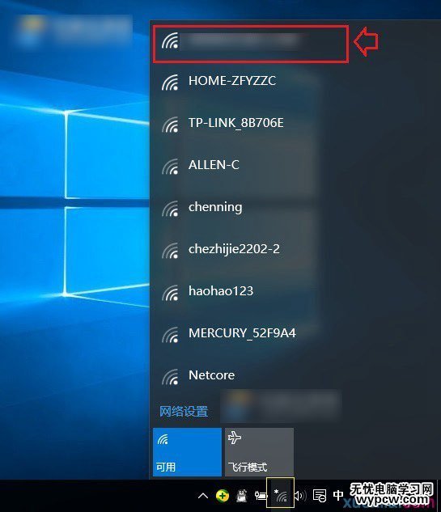
Task: Select the TP-LINK_8B706E network
Action: [x=249, y=124]
